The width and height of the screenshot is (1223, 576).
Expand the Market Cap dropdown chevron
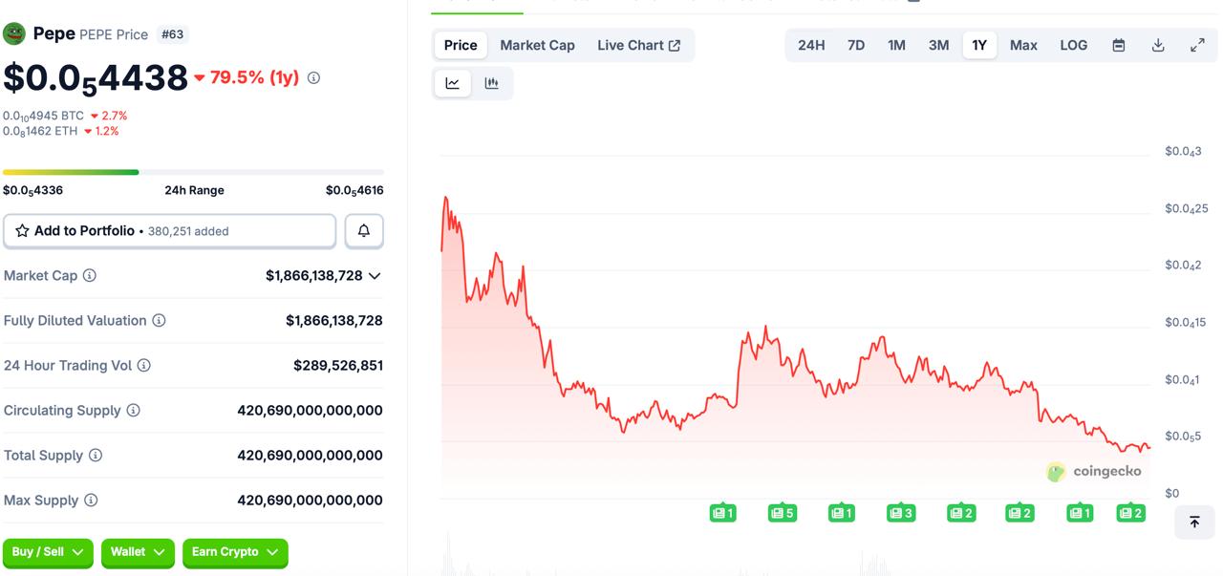375,275
